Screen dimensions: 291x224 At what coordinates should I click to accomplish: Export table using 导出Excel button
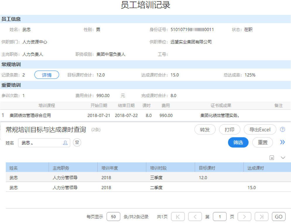coord(260,130)
